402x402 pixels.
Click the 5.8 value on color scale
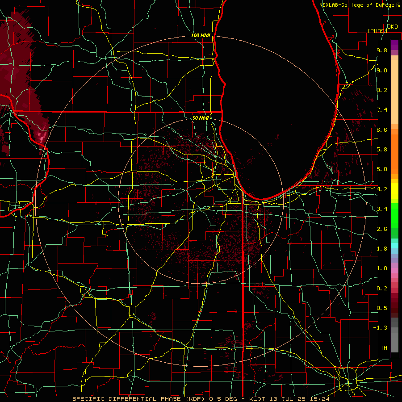coord(382,150)
